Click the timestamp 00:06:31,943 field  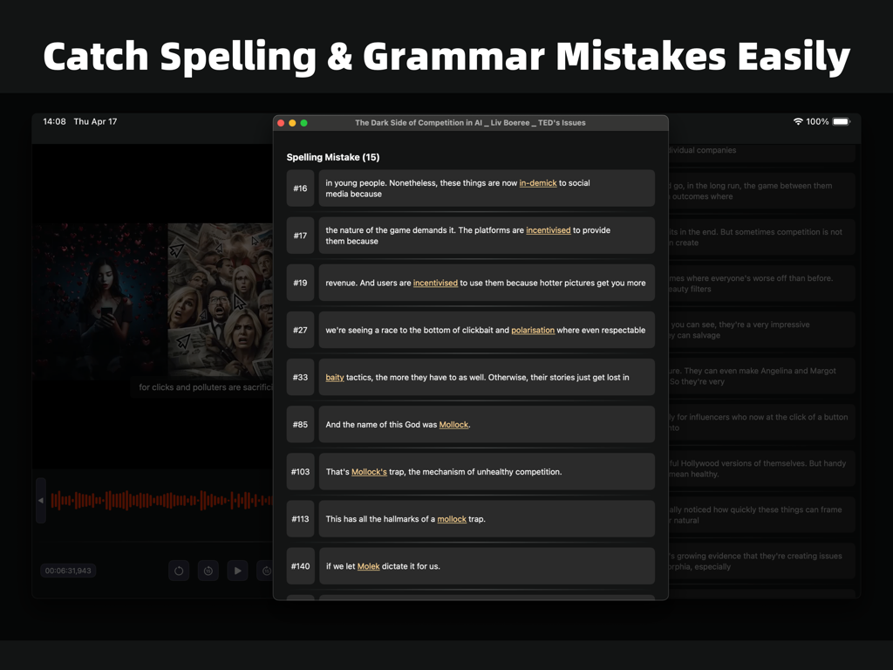coord(68,571)
